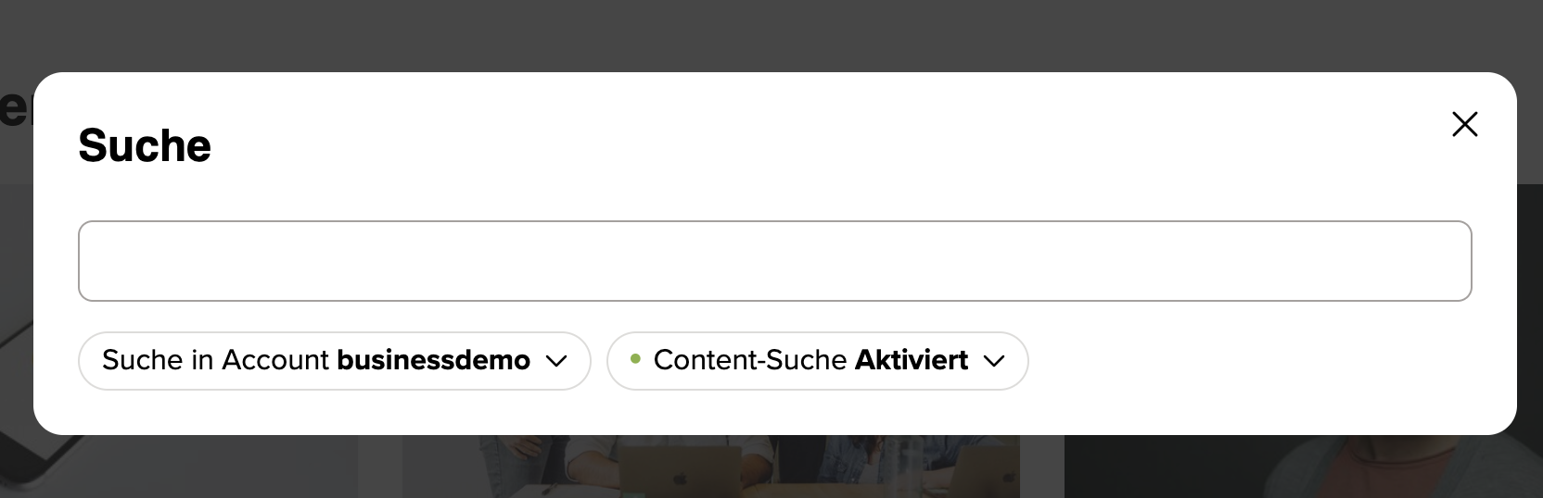Close the Suche dialog with the X
This screenshot has width=1543, height=498.
coord(1464,124)
